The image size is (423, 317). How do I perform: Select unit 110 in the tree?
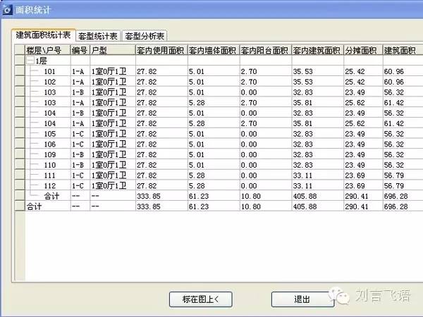(x=49, y=166)
